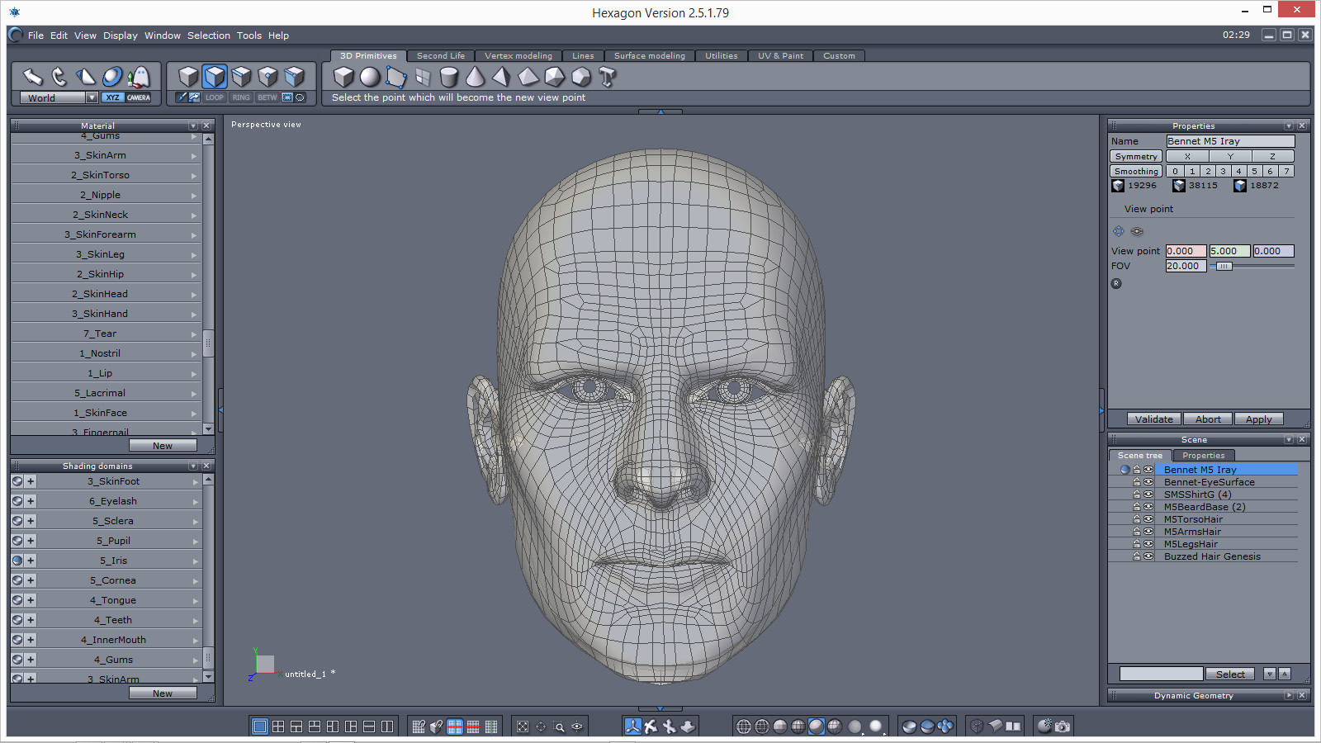Click the Apply button
Screen dimensions: 1321x743
[1259, 419]
